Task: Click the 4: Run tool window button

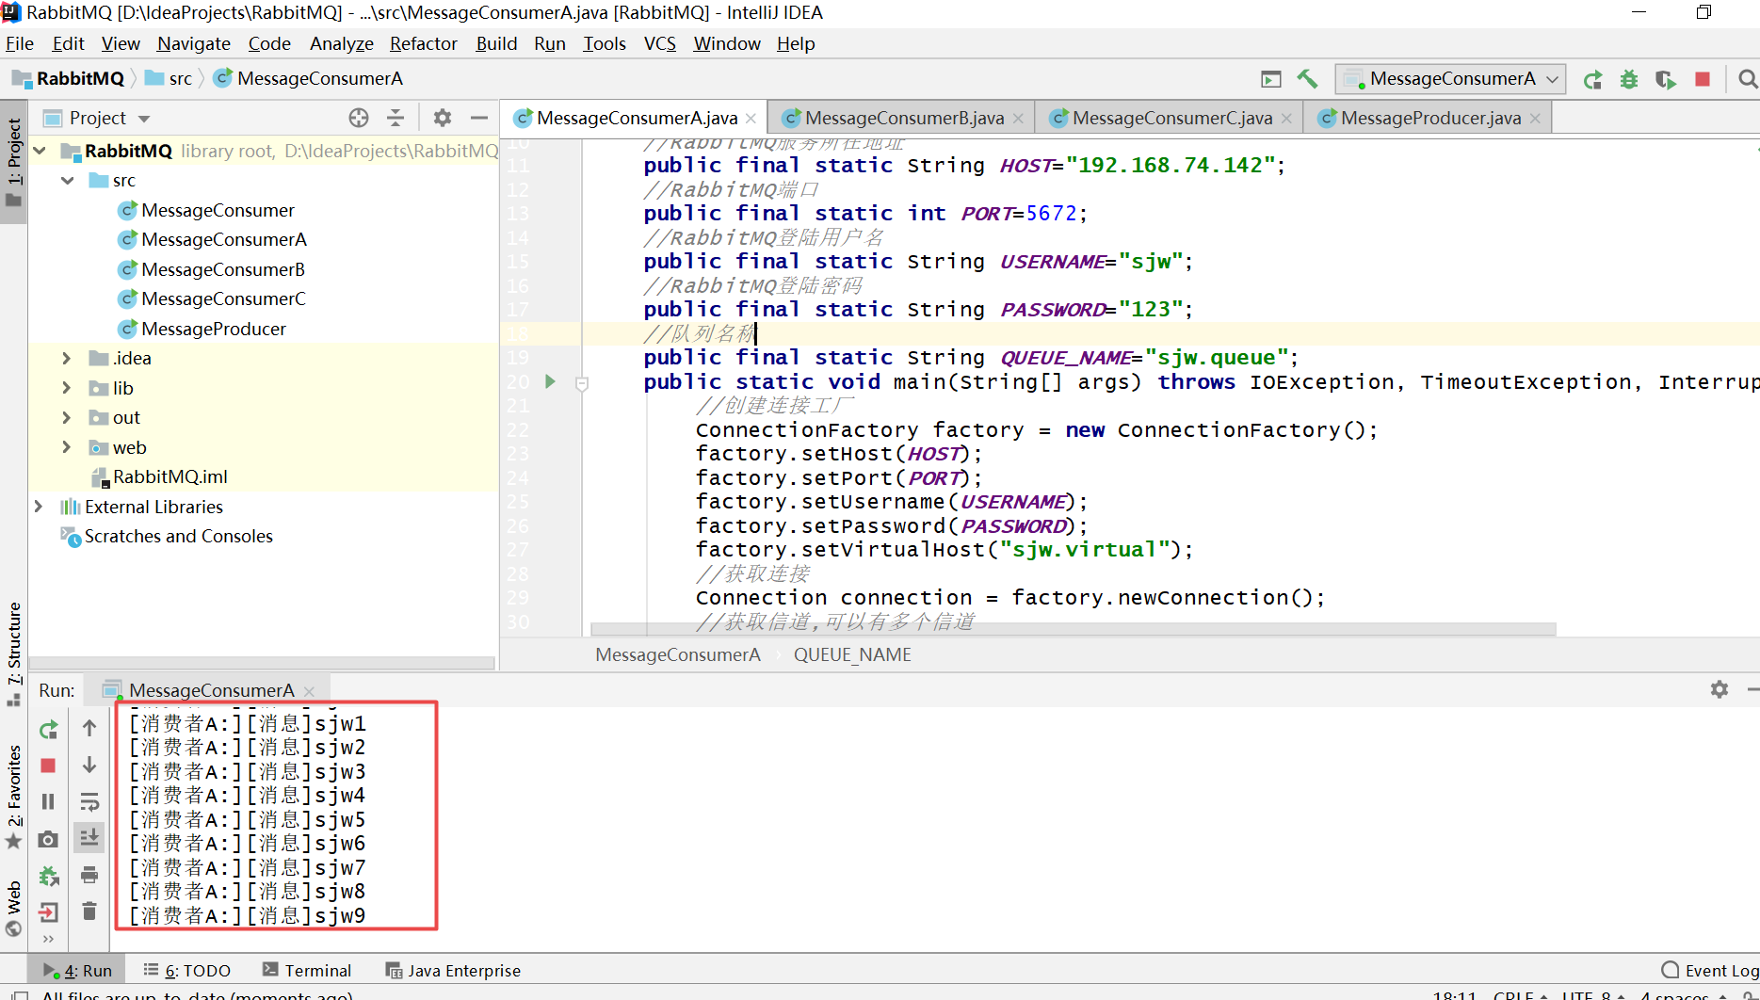Action: coord(77,971)
